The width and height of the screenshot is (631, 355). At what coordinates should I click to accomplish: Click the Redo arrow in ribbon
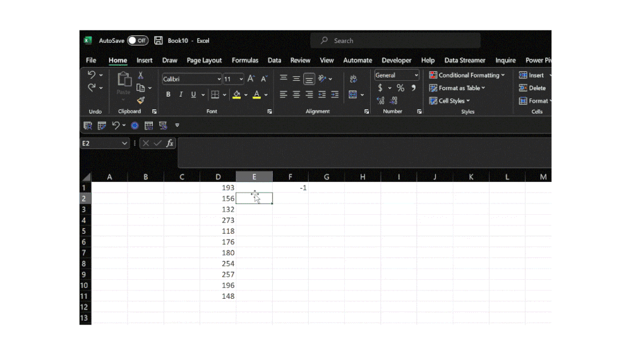92,87
